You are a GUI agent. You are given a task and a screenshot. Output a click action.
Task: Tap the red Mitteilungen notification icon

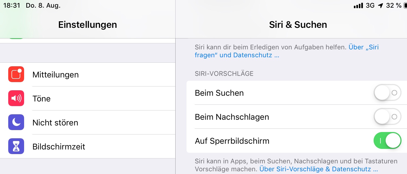16,74
